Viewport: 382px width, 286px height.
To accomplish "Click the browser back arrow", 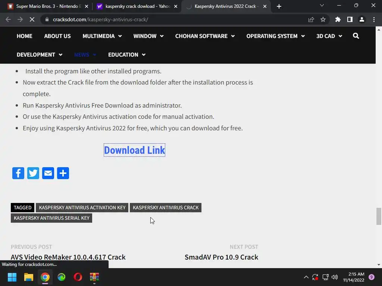I will (x=8, y=19).
